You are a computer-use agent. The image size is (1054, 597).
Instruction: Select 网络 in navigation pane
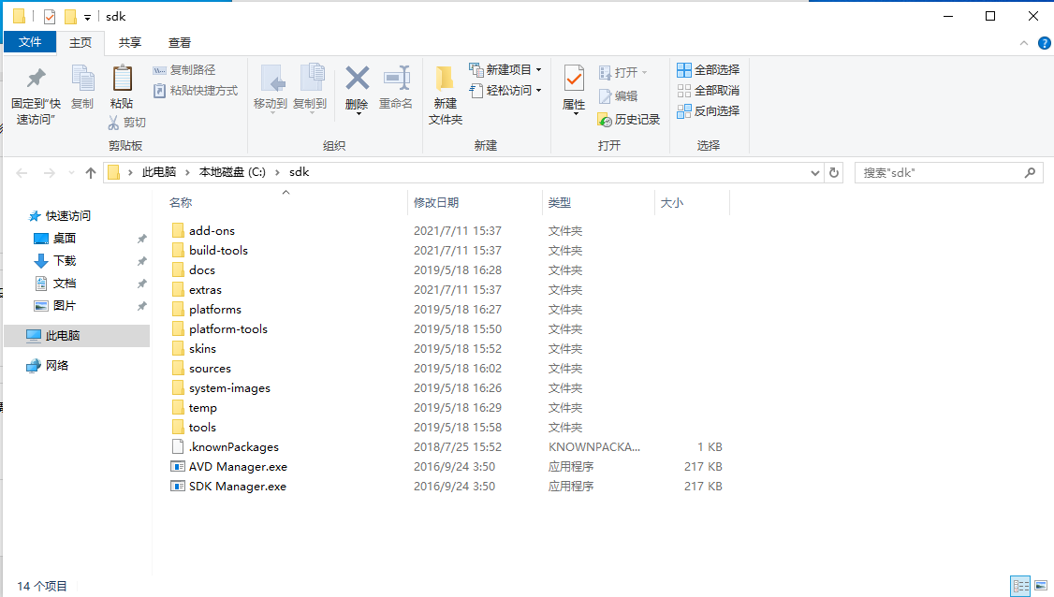[57, 365]
